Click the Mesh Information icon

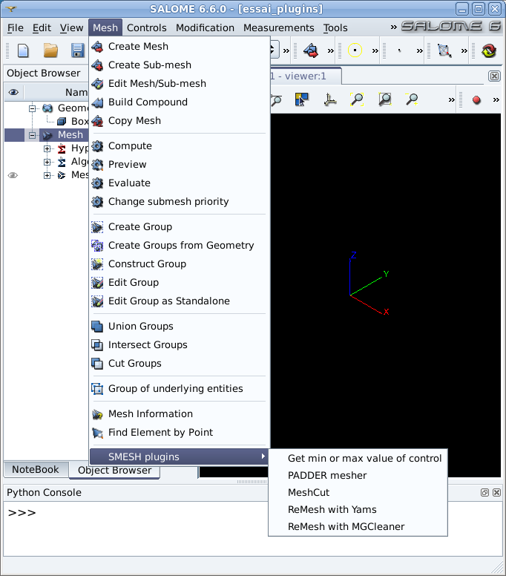(x=97, y=414)
